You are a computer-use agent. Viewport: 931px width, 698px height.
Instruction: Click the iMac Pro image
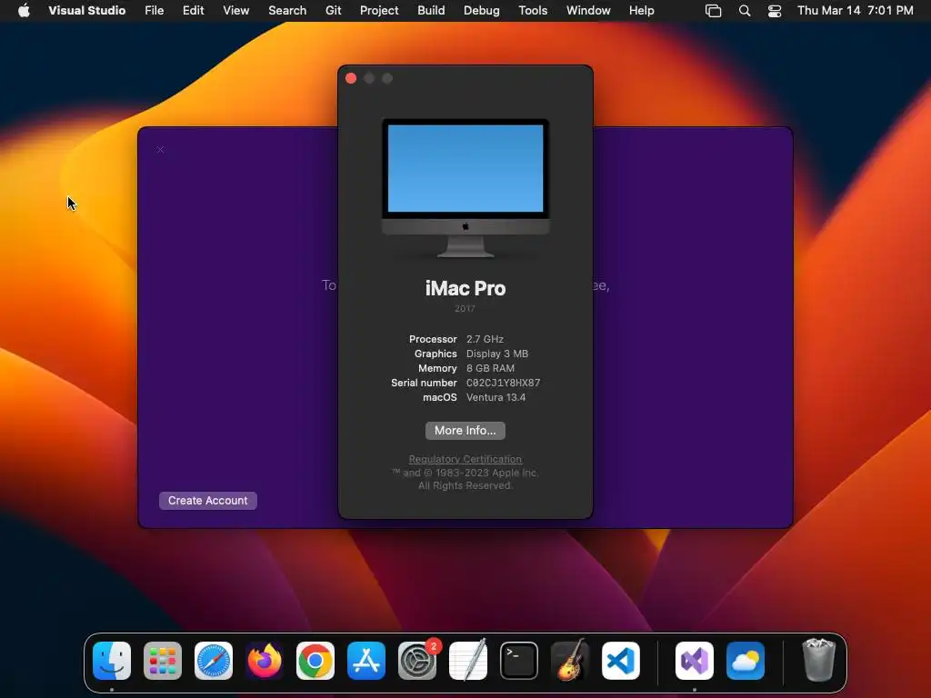pos(465,188)
